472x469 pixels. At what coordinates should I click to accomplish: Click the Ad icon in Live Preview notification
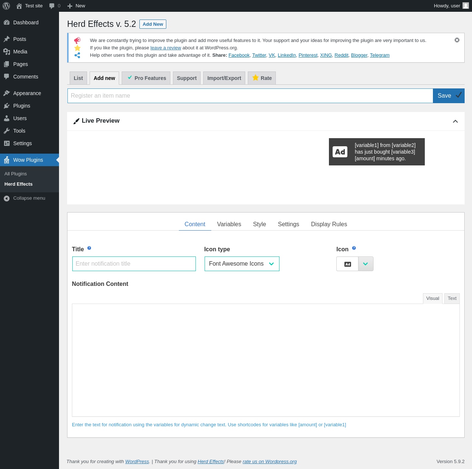pyautogui.click(x=340, y=152)
